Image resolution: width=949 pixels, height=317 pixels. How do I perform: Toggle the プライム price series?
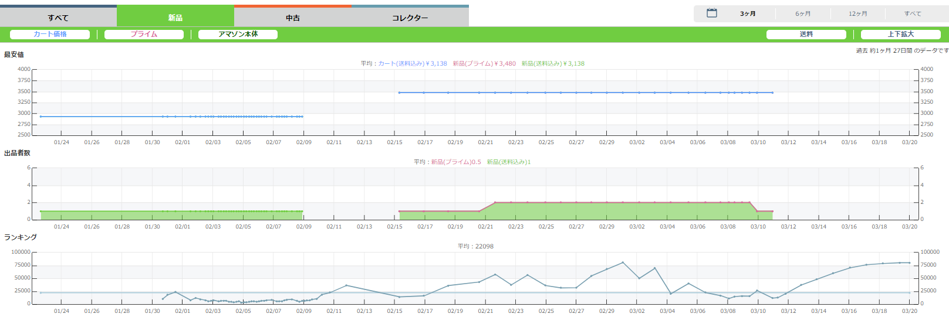pyautogui.click(x=144, y=35)
